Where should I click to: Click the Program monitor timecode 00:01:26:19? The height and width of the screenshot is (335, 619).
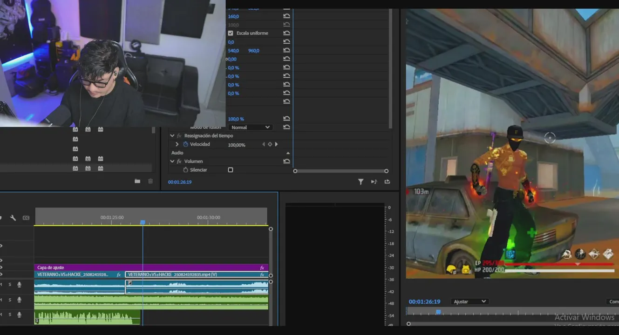click(424, 301)
